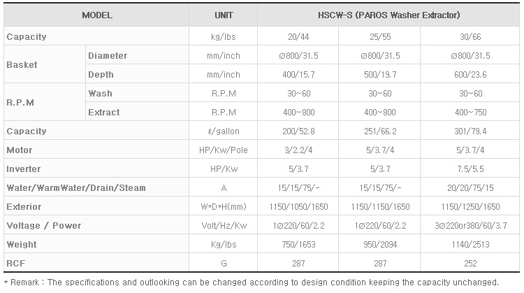Click the ℓ/gallon unit cell
The image size is (524, 293).
click(224, 131)
